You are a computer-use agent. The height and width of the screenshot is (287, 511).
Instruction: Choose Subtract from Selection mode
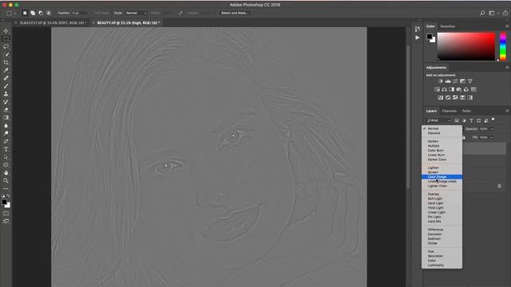[x=41, y=13]
